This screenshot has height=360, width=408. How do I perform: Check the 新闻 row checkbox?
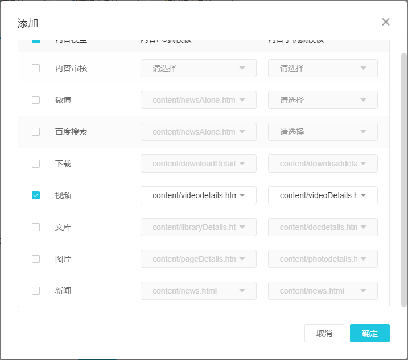click(36, 291)
